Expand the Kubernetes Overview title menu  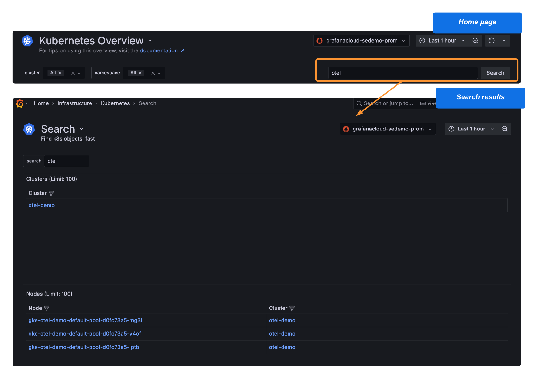click(150, 41)
